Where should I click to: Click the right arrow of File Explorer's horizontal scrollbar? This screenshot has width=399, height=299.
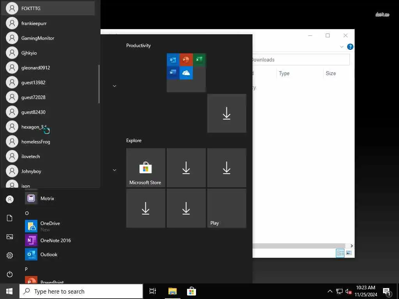tap(352, 246)
